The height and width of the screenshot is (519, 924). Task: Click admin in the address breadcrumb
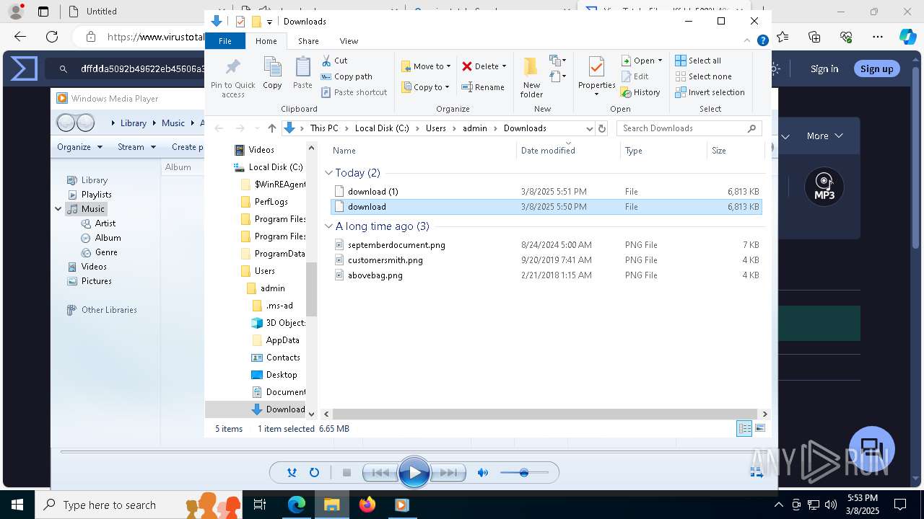[x=475, y=128]
